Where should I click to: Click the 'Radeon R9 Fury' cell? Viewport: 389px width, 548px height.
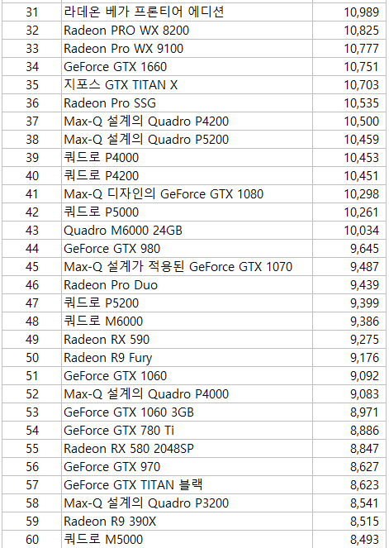pos(187,358)
